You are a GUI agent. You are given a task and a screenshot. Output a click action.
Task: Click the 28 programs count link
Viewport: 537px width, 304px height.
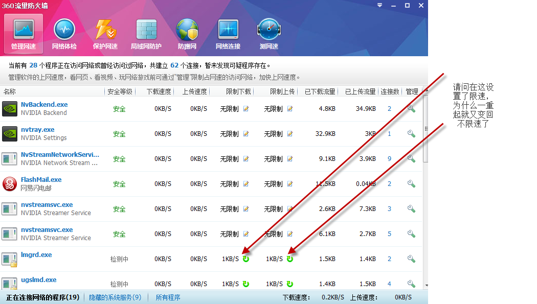(33, 65)
